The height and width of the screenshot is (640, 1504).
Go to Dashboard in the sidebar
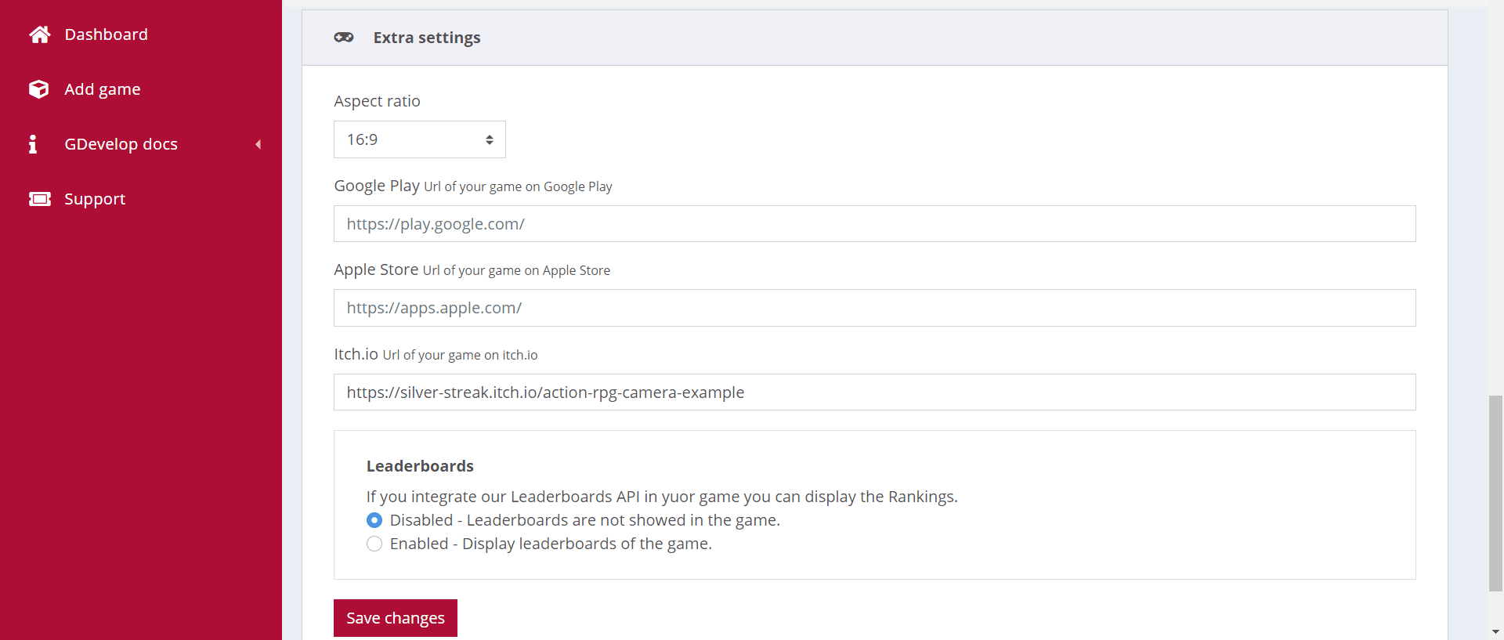pos(106,34)
